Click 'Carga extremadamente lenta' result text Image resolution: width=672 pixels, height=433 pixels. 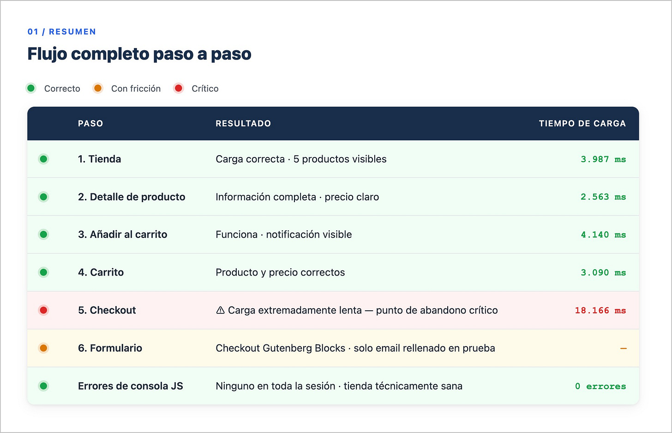tap(295, 310)
